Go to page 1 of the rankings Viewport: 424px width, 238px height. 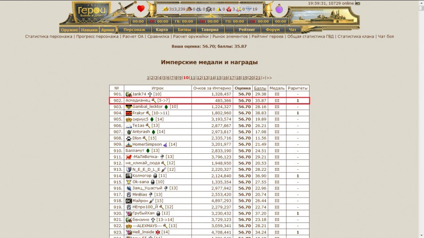coord(148,78)
